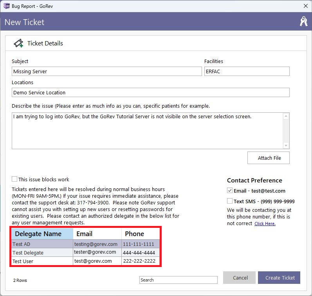Viewport: 312px width, 296px height.
Task: Click phone 222-222-2222 cell
Action: 141,261
